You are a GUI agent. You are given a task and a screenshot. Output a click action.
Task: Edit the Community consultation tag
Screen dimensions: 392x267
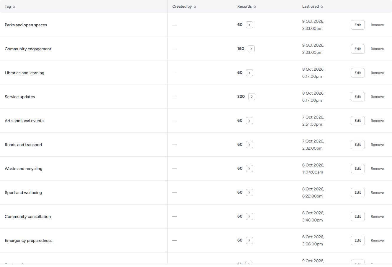[x=358, y=216]
